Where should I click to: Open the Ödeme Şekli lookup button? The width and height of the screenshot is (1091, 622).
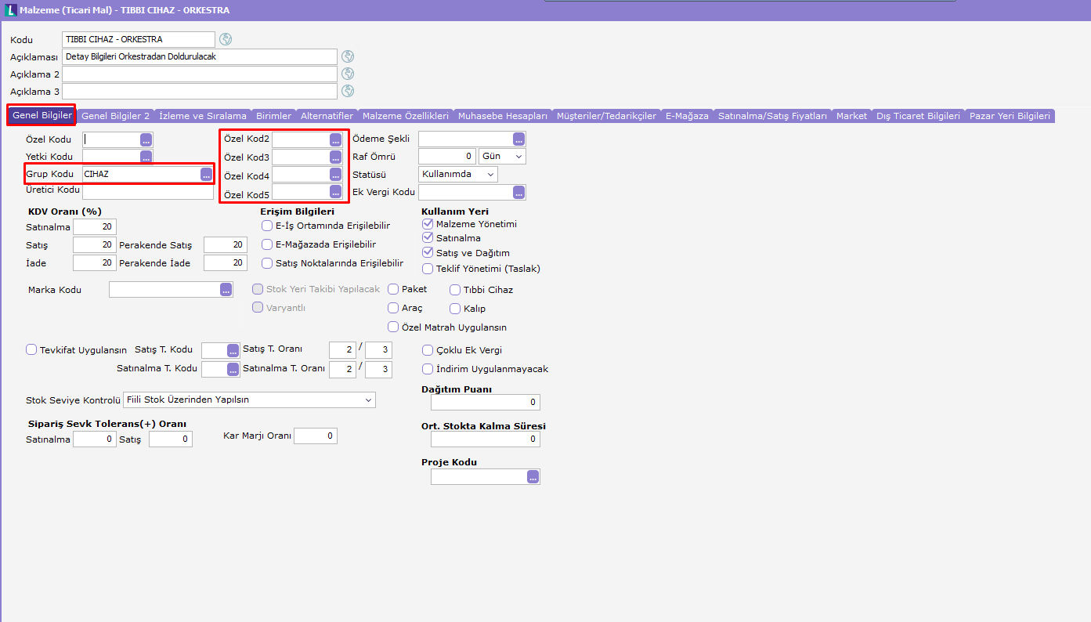click(518, 139)
